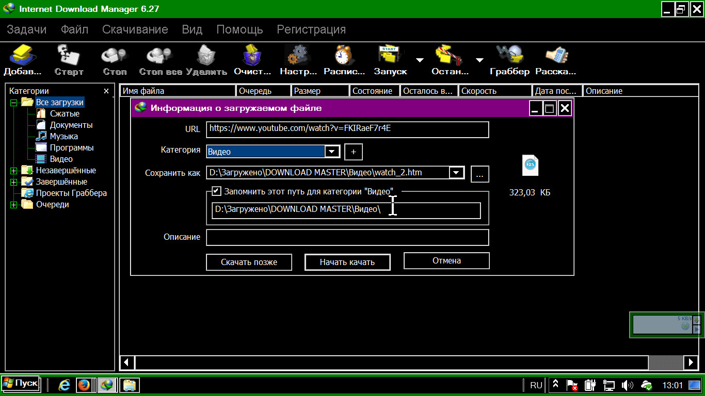This screenshot has height=396, width=705.
Task: Open the Файл menu
Action: point(75,29)
